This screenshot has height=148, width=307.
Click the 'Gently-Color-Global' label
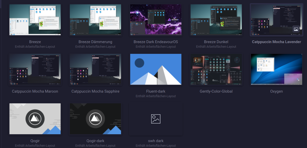click(x=216, y=91)
